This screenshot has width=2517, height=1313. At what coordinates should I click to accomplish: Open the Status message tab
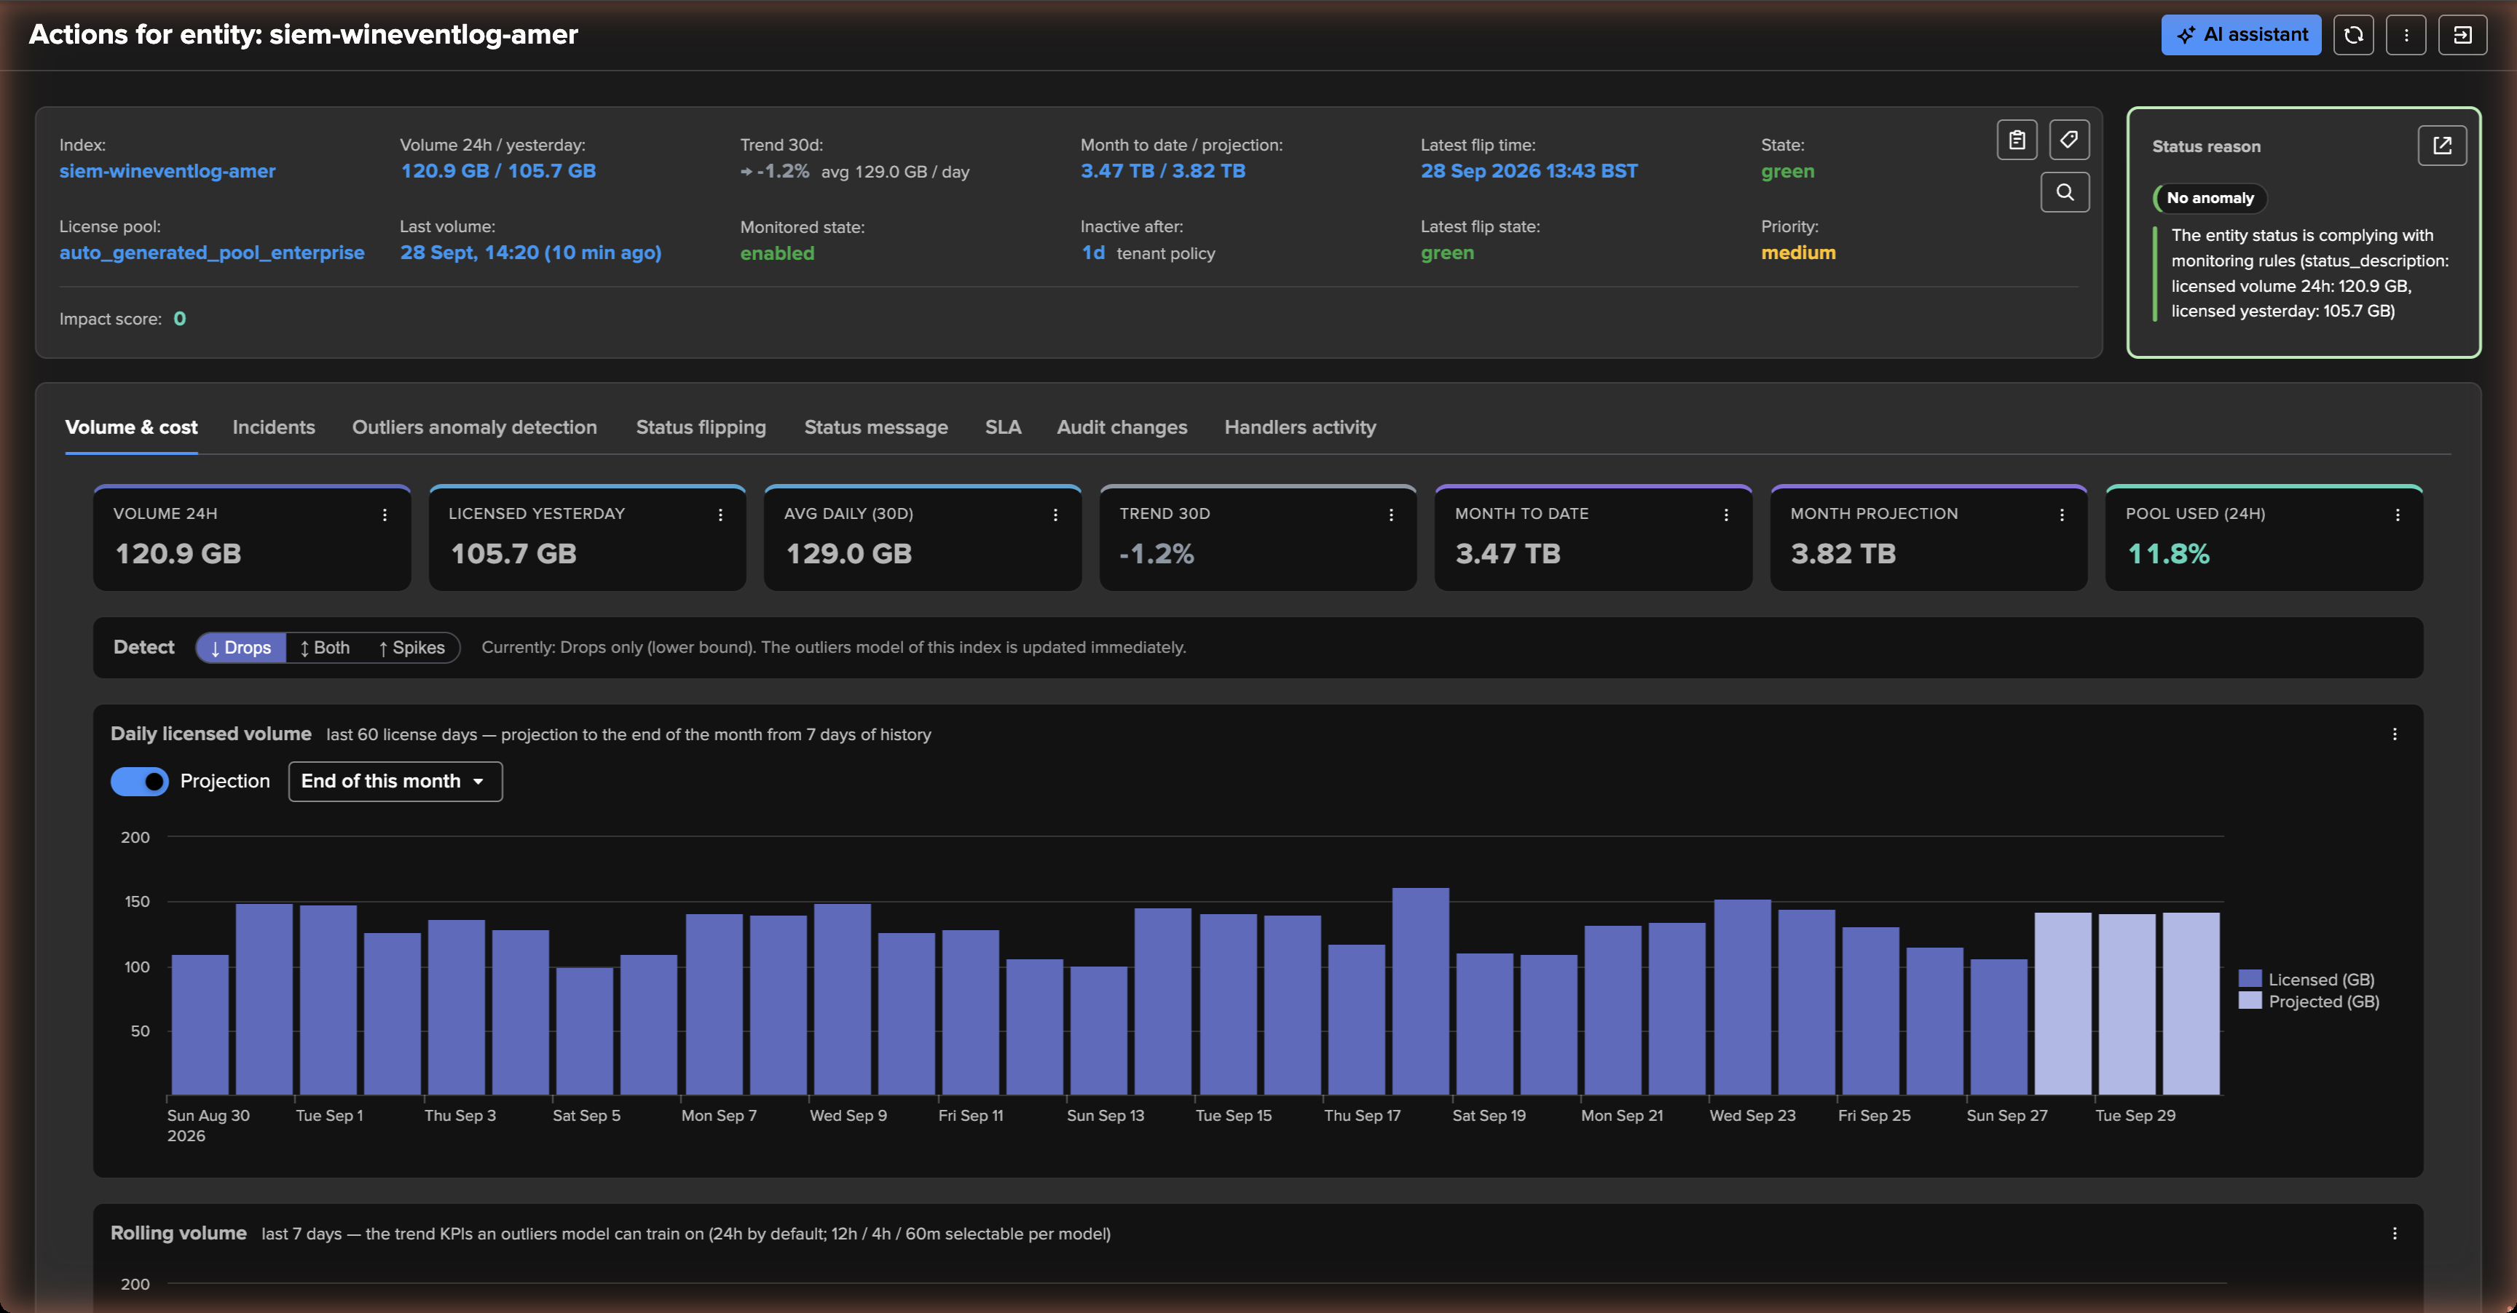point(875,427)
